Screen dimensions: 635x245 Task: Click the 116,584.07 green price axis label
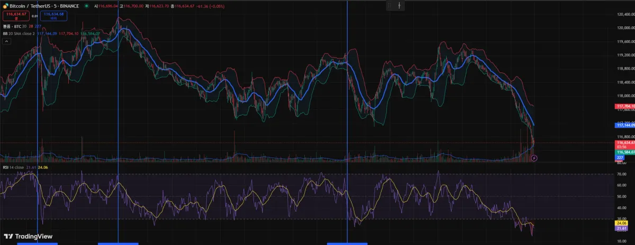[624, 152]
